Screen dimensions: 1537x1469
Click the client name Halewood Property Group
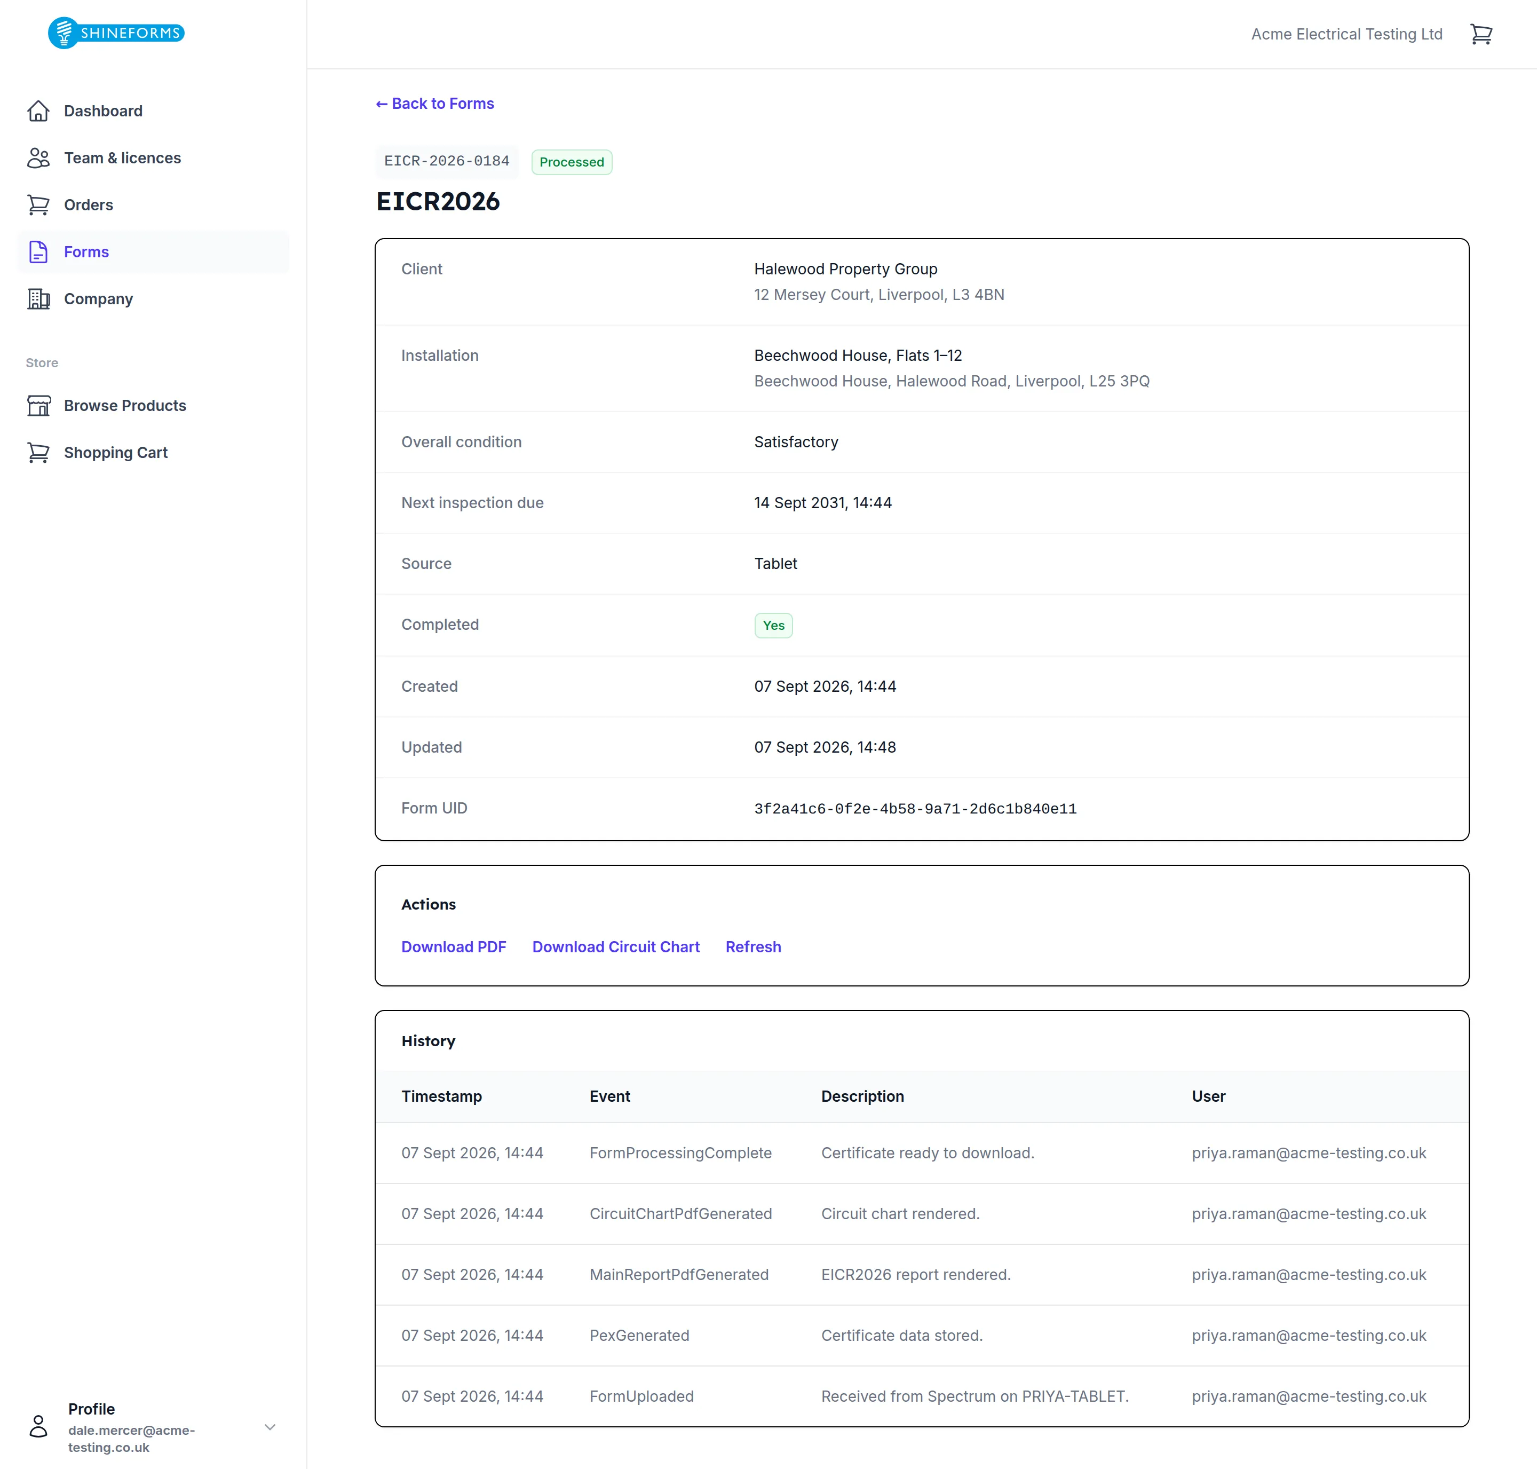click(x=845, y=268)
